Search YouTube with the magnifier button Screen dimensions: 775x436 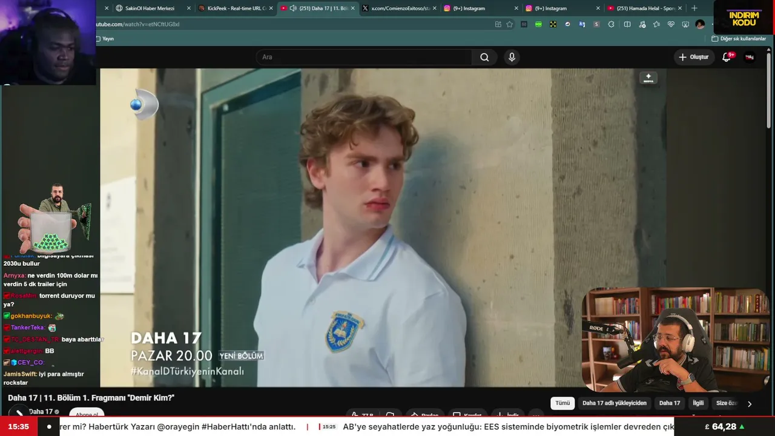point(484,57)
